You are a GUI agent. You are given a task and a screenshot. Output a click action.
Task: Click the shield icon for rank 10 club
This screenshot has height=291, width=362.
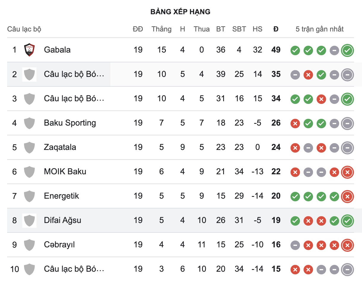[29, 269]
